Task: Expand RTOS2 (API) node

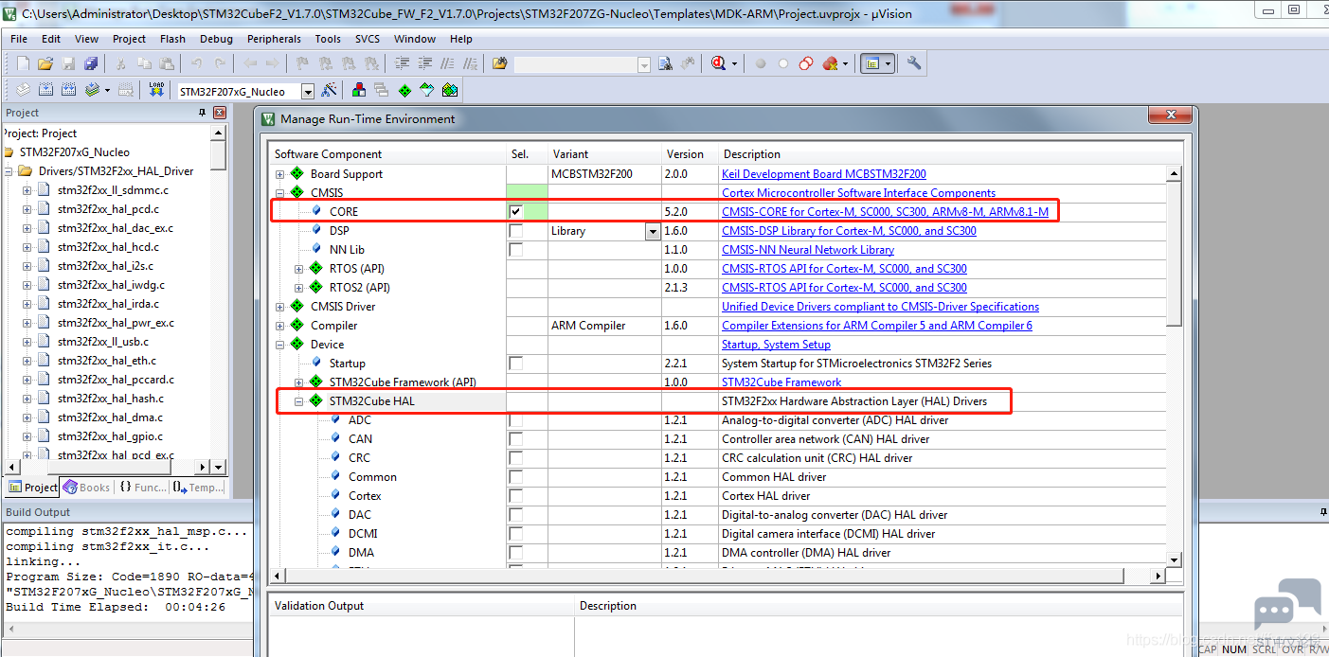Action: click(298, 288)
